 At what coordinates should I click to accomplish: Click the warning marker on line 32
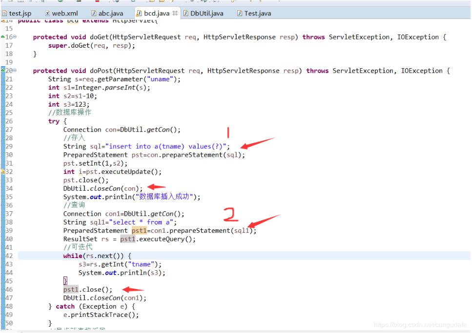tap(2, 171)
